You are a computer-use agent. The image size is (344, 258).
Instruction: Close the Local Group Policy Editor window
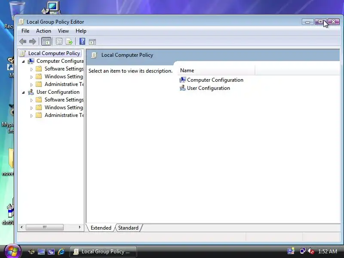334,22
